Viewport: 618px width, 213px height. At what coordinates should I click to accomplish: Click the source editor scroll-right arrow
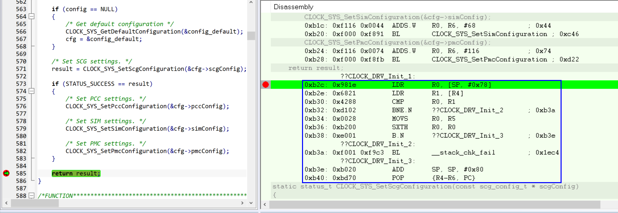pyautogui.click(x=242, y=203)
